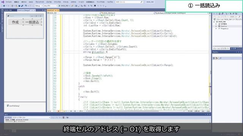Open the ファイル (File) menu
This screenshot has width=243, height=136.
(x=8, y=2)
